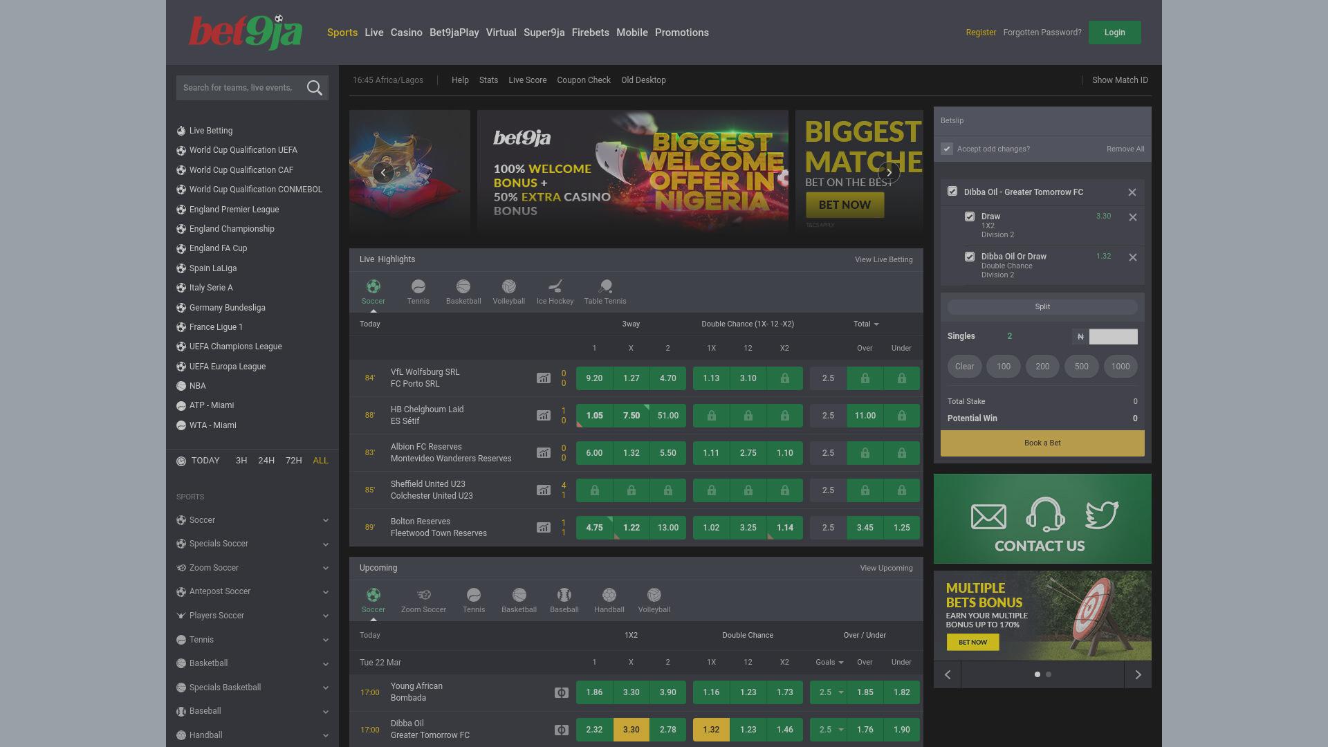This screenshot has height=747, width=1328.
Task: Go to previous banner slide
Action: [x=383, y=172]
